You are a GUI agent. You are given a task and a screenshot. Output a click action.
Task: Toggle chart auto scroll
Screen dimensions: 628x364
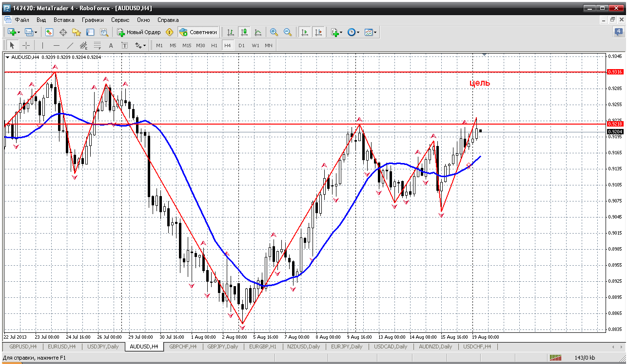pyautogui.click(x=305, y=32)
